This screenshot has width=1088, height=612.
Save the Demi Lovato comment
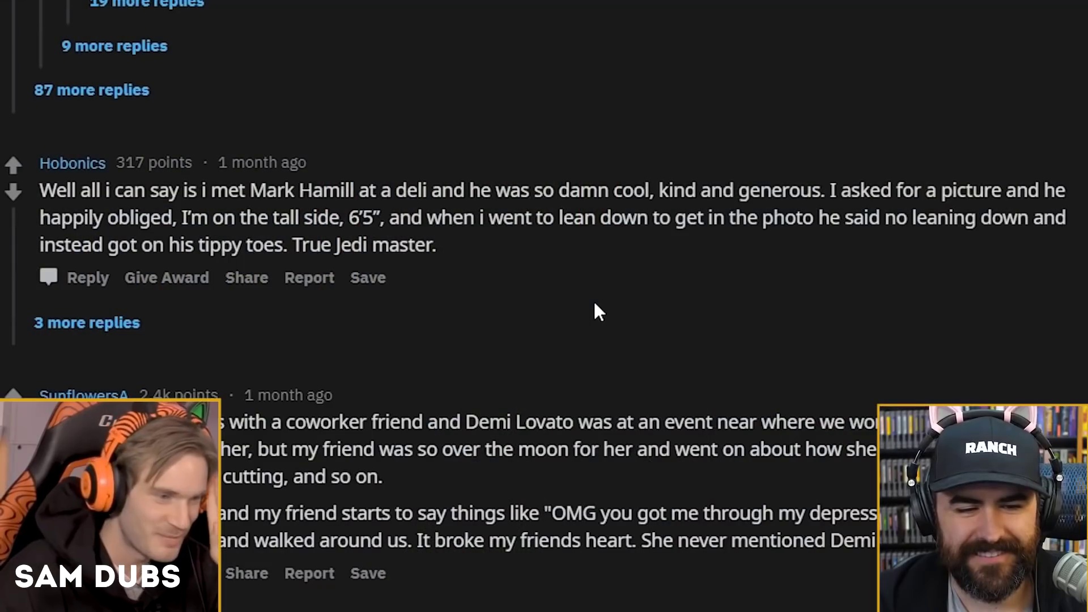point(368,573)
